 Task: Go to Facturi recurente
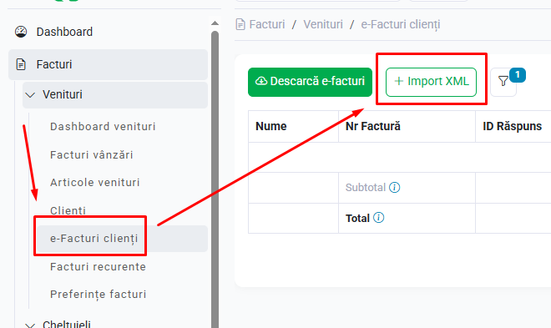(98, 267)
